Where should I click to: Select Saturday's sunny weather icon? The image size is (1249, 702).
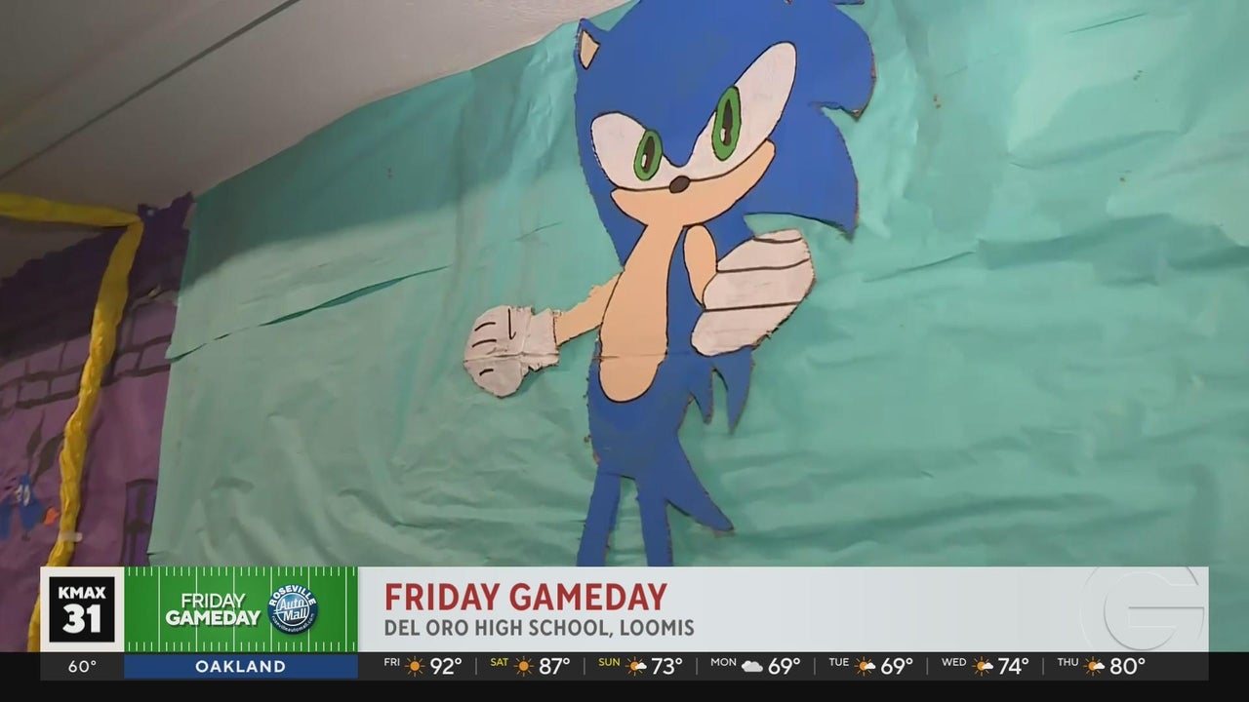click(524, 667)
